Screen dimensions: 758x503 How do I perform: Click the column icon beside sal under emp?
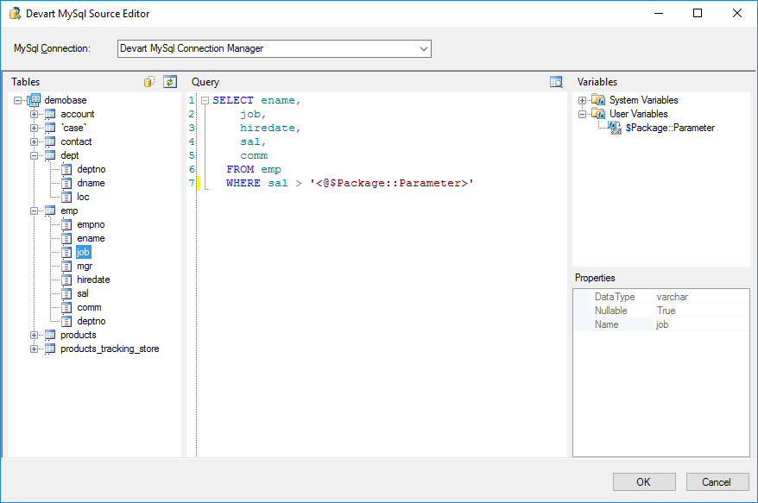pyautogui.click(x=66, y=293)
